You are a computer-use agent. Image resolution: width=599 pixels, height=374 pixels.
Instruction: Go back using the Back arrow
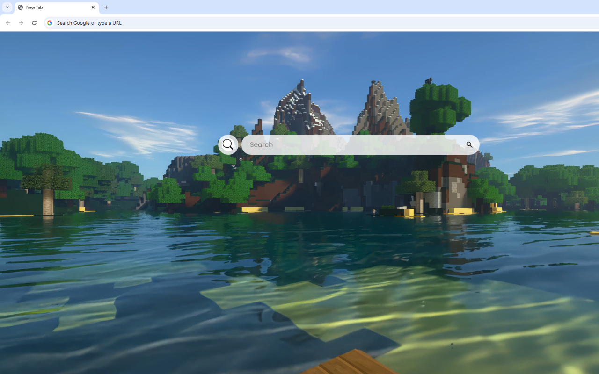coord(8,22)
